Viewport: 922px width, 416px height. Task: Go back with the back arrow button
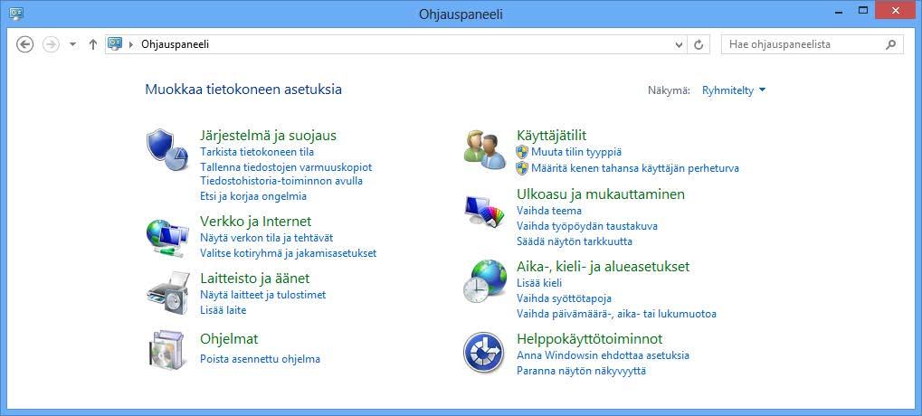point(24,44)
